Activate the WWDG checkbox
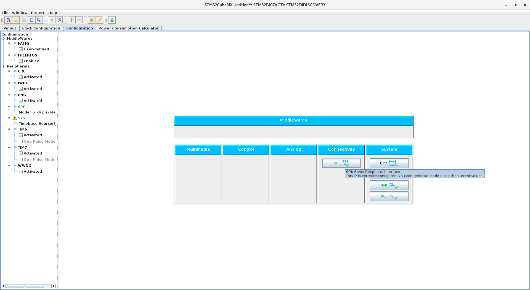Viewport: 530px width, 290px height. [21, 172]
